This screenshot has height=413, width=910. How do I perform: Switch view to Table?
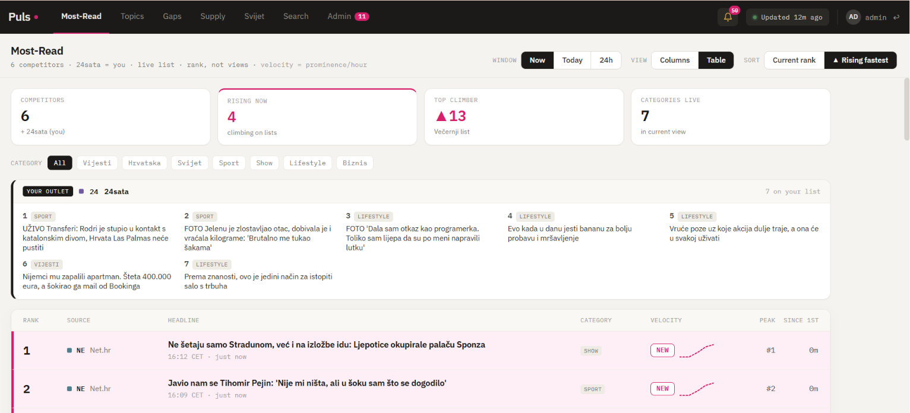click(716, 60)
